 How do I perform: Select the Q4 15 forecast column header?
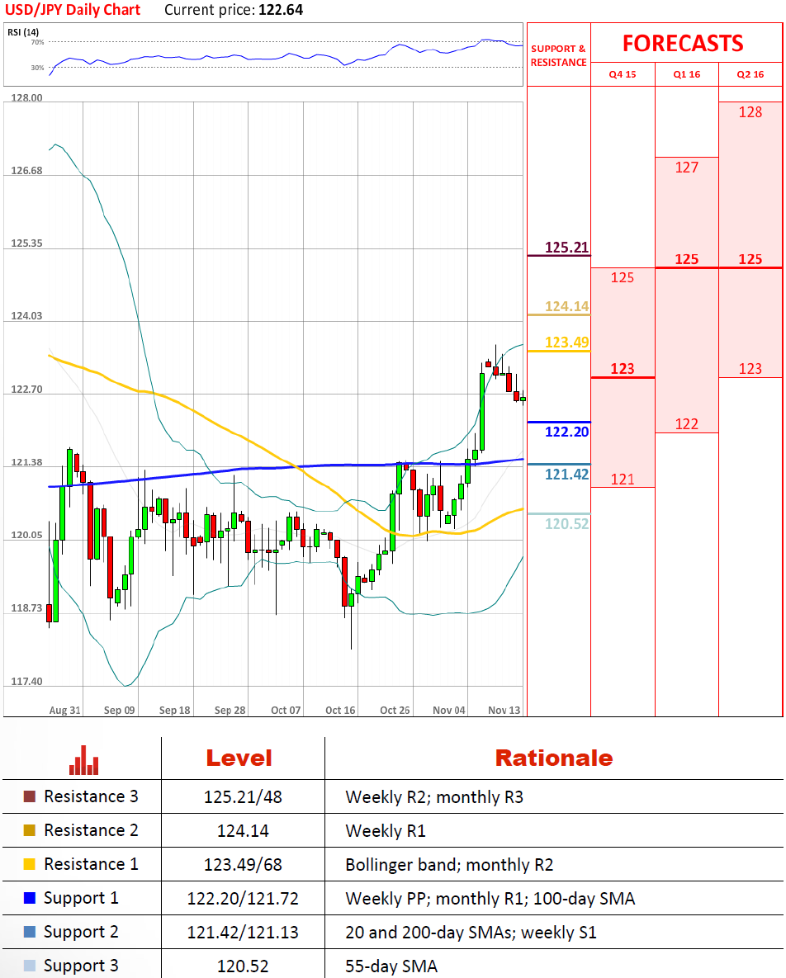point(623,74)
